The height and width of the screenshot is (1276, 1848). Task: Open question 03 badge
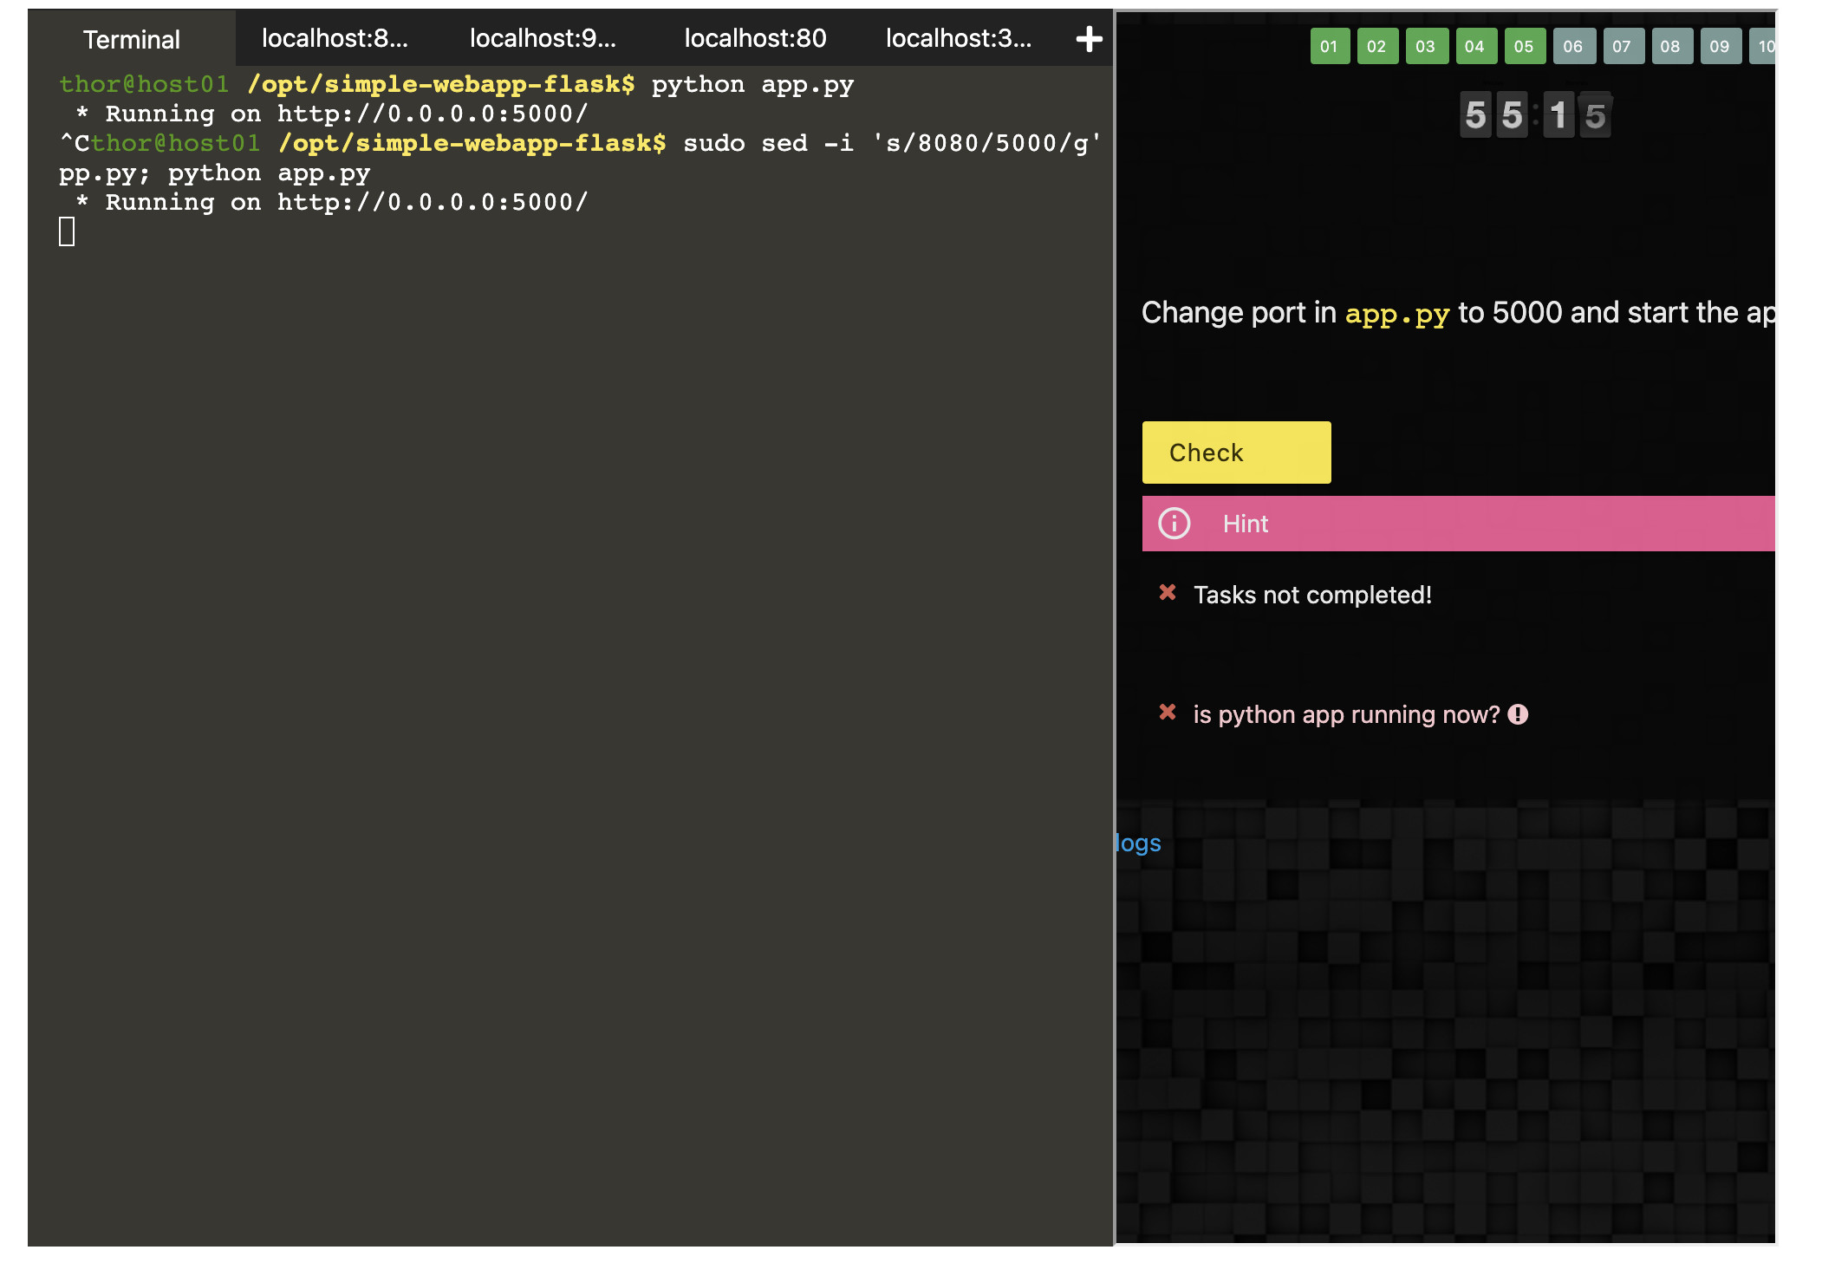coord(1426,47)
